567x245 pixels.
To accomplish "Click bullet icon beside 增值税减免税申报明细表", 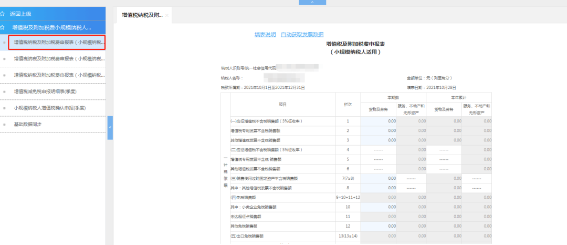I will coord(4,92).
